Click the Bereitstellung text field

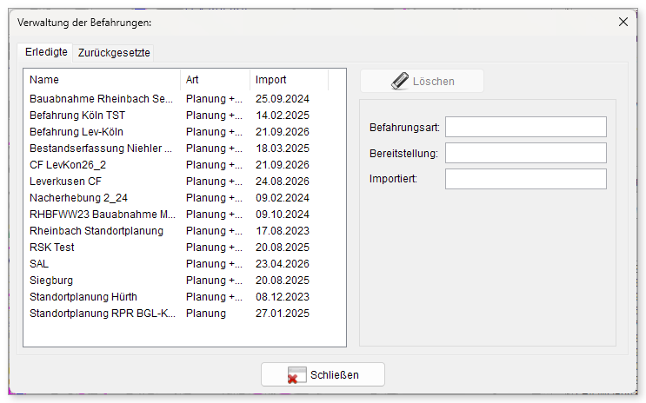526,153
